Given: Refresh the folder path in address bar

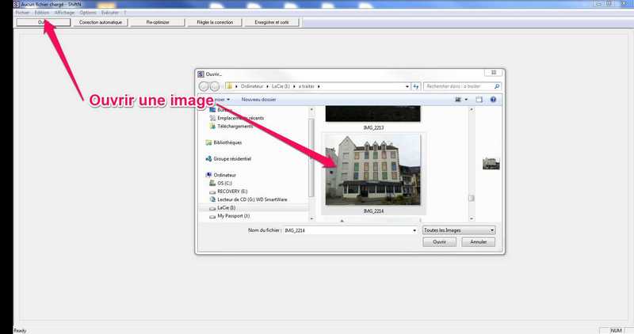Looking at the screenshot, I should pos(415,86).
